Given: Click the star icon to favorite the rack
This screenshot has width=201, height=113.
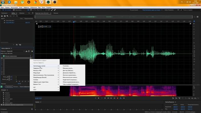Looking at the screenshot, I should 32,51.
